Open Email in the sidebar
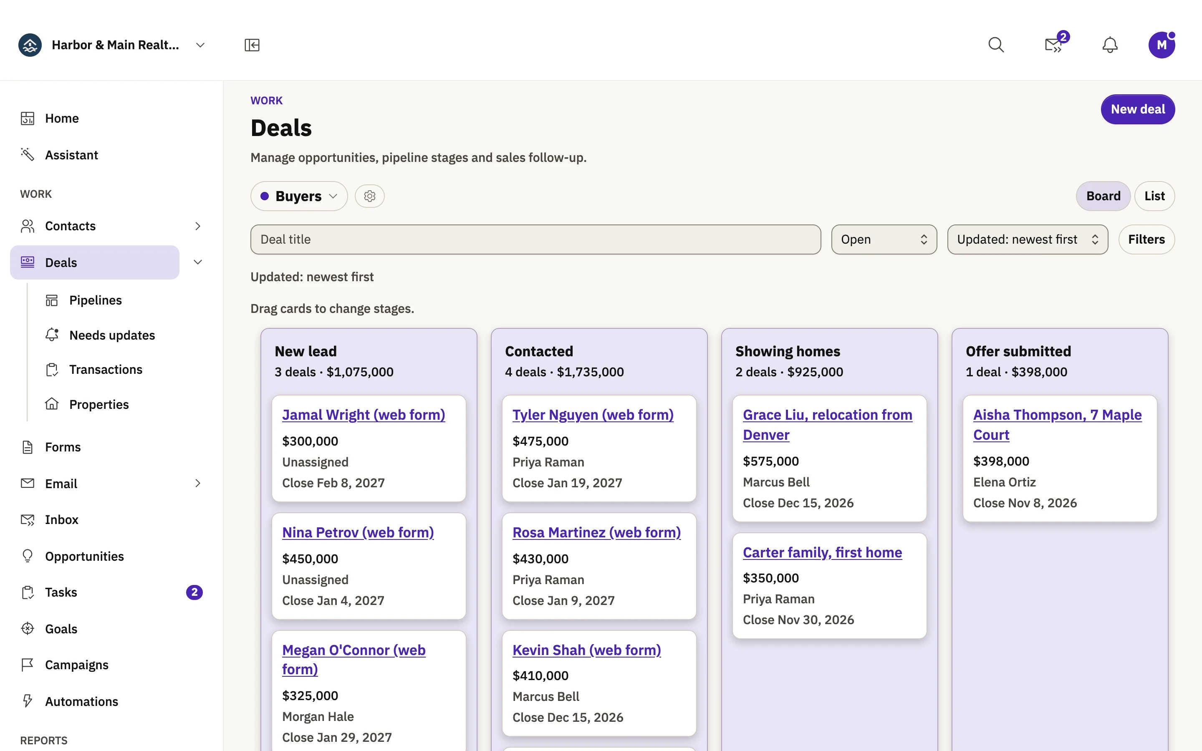Screen dimensions: 1202x751 click(95, 483)
